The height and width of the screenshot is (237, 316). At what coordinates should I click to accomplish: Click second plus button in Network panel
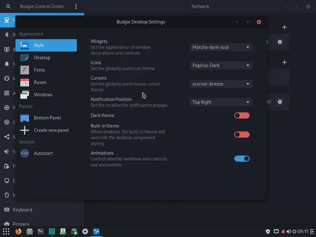[x=284, y=62]
